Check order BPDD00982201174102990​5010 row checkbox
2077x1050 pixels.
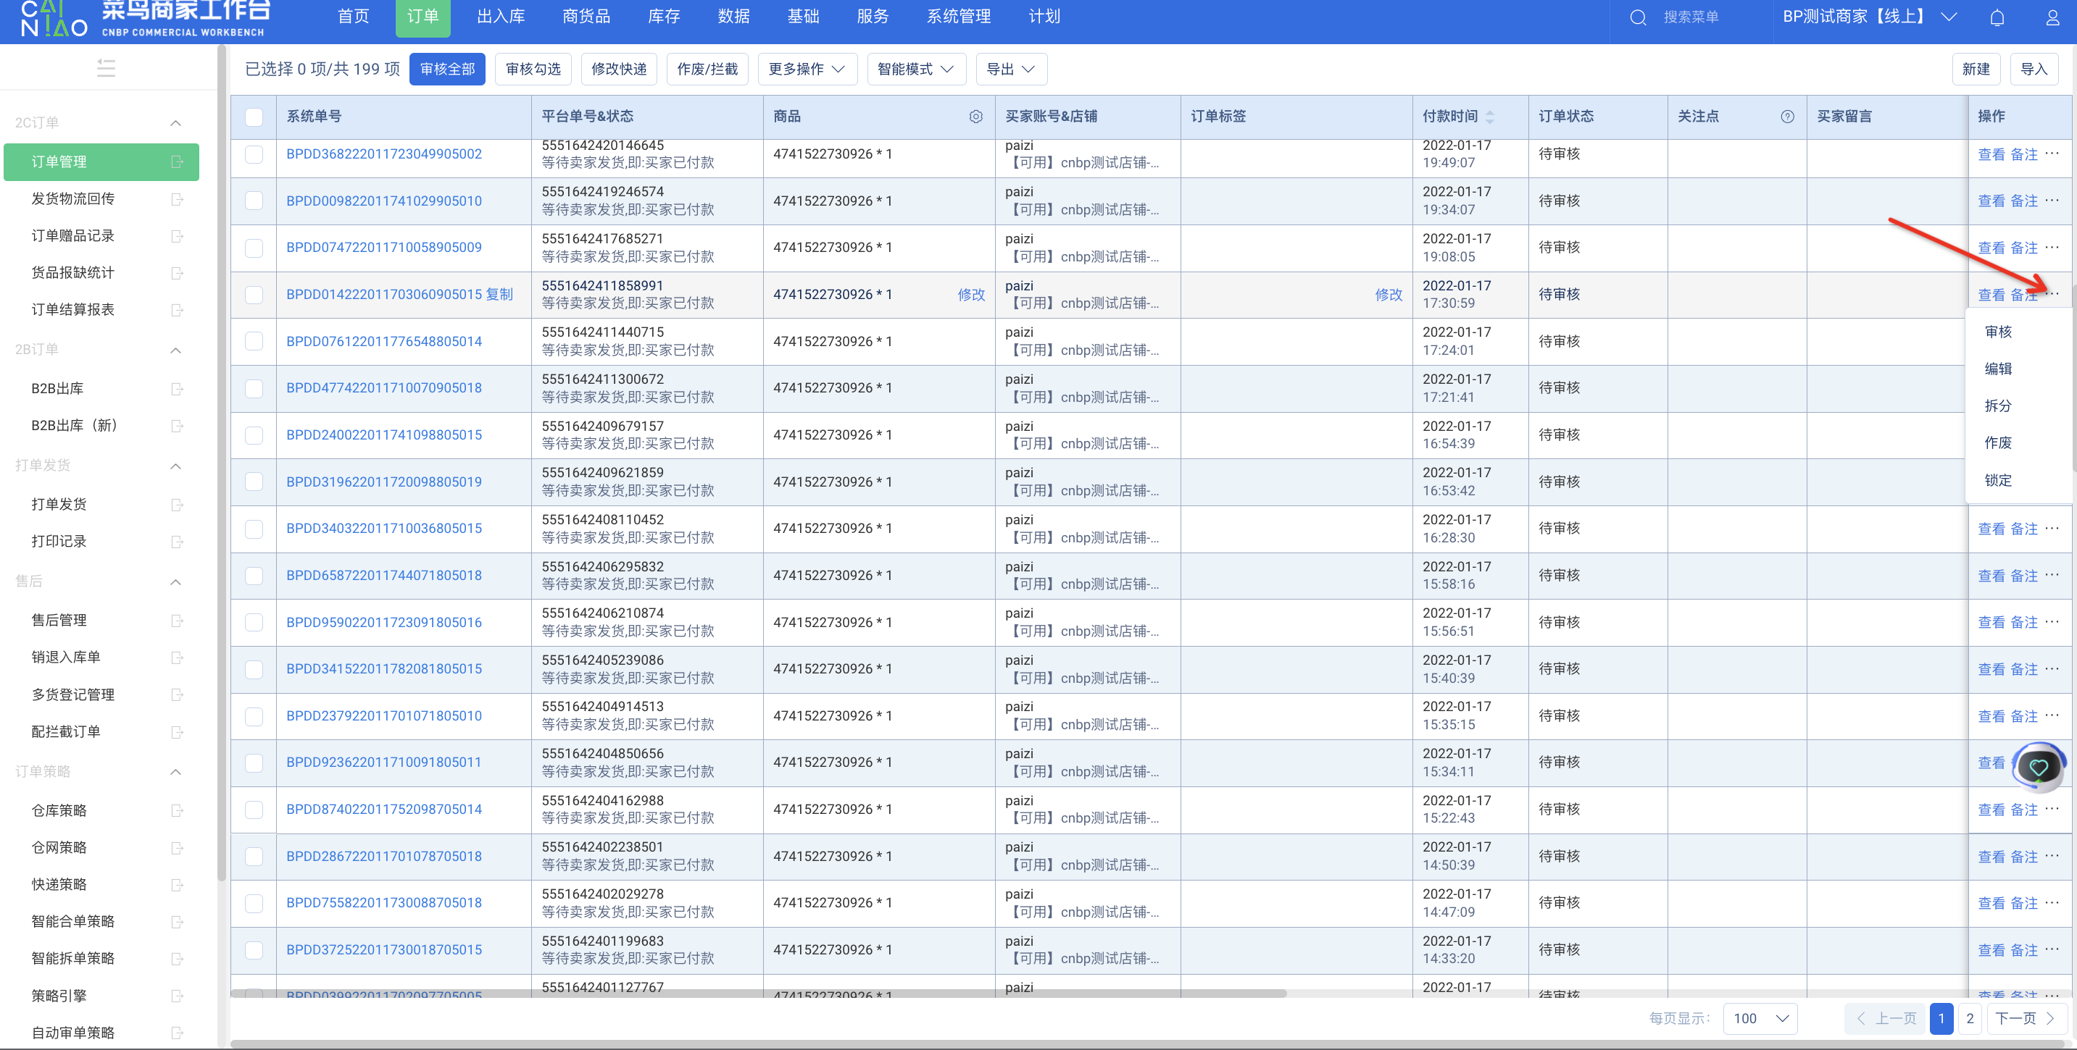point(254,201)
